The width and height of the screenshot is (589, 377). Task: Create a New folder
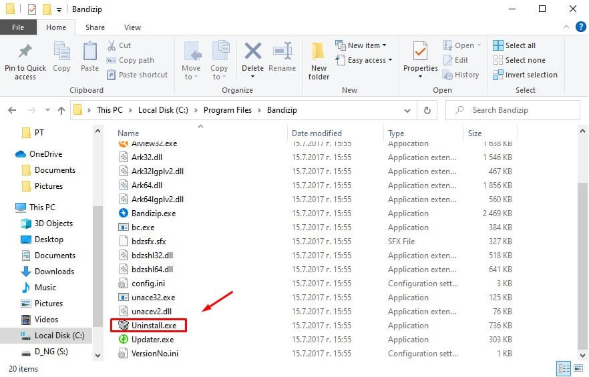click(319, 61)
